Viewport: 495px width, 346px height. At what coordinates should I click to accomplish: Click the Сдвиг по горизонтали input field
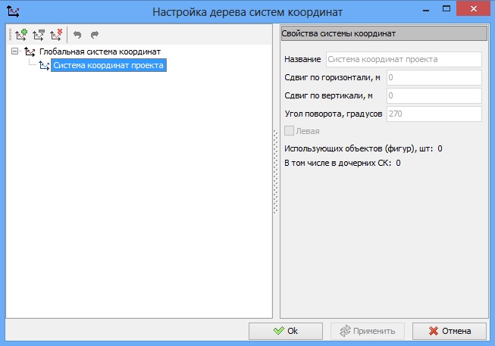434,77
